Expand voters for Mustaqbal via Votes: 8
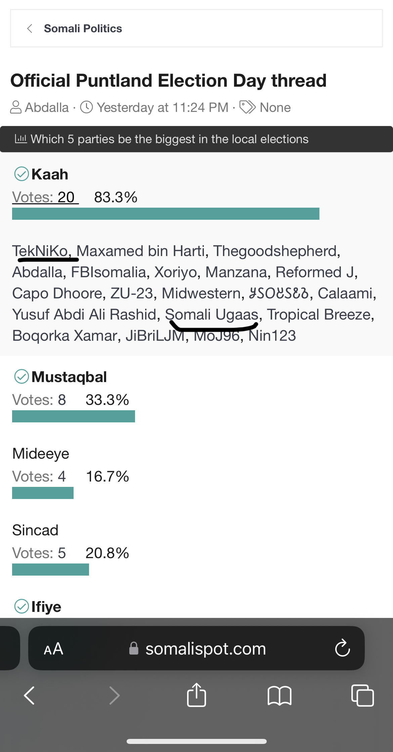The height and width of the screenshot is (752, 393). 39,400
